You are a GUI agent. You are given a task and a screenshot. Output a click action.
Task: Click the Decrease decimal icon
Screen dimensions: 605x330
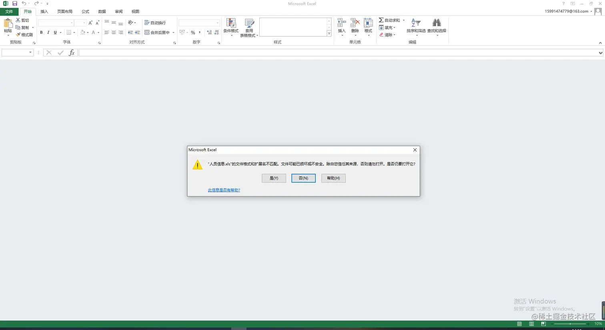(216, 32)
